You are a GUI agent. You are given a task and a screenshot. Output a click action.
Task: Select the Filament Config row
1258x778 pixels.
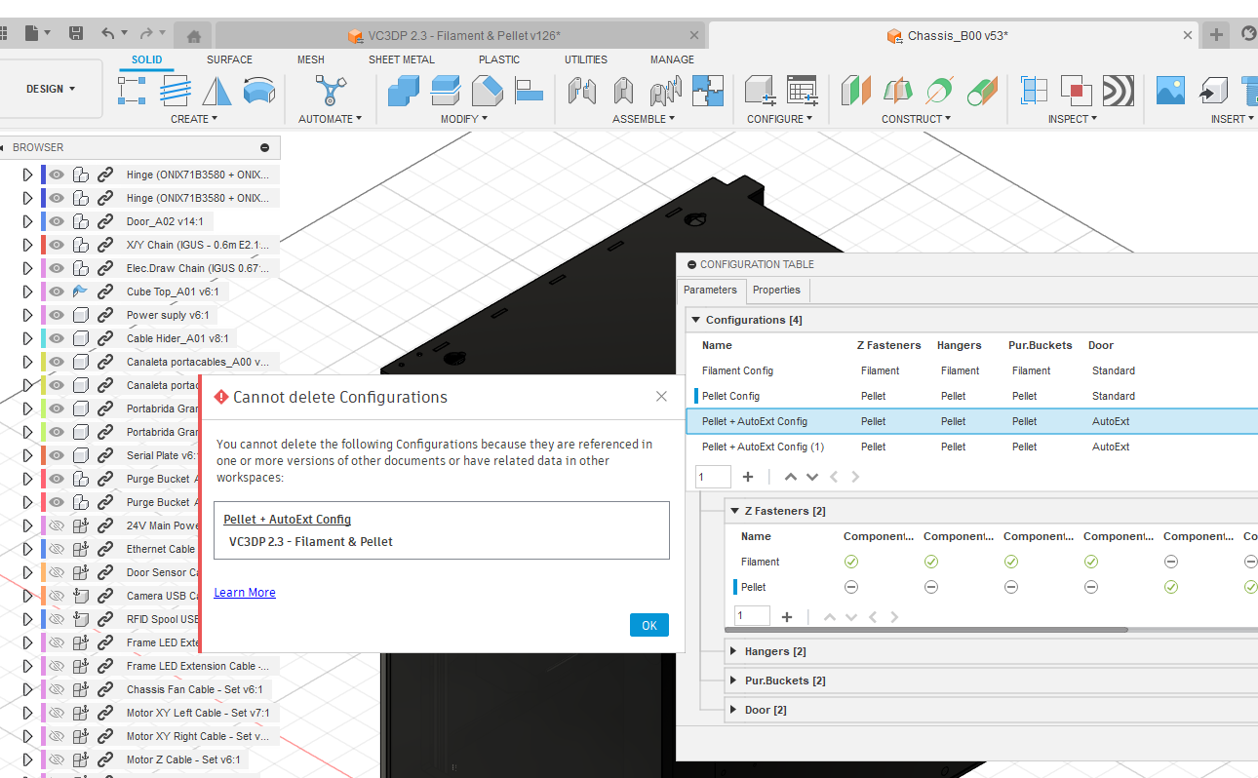975,370
